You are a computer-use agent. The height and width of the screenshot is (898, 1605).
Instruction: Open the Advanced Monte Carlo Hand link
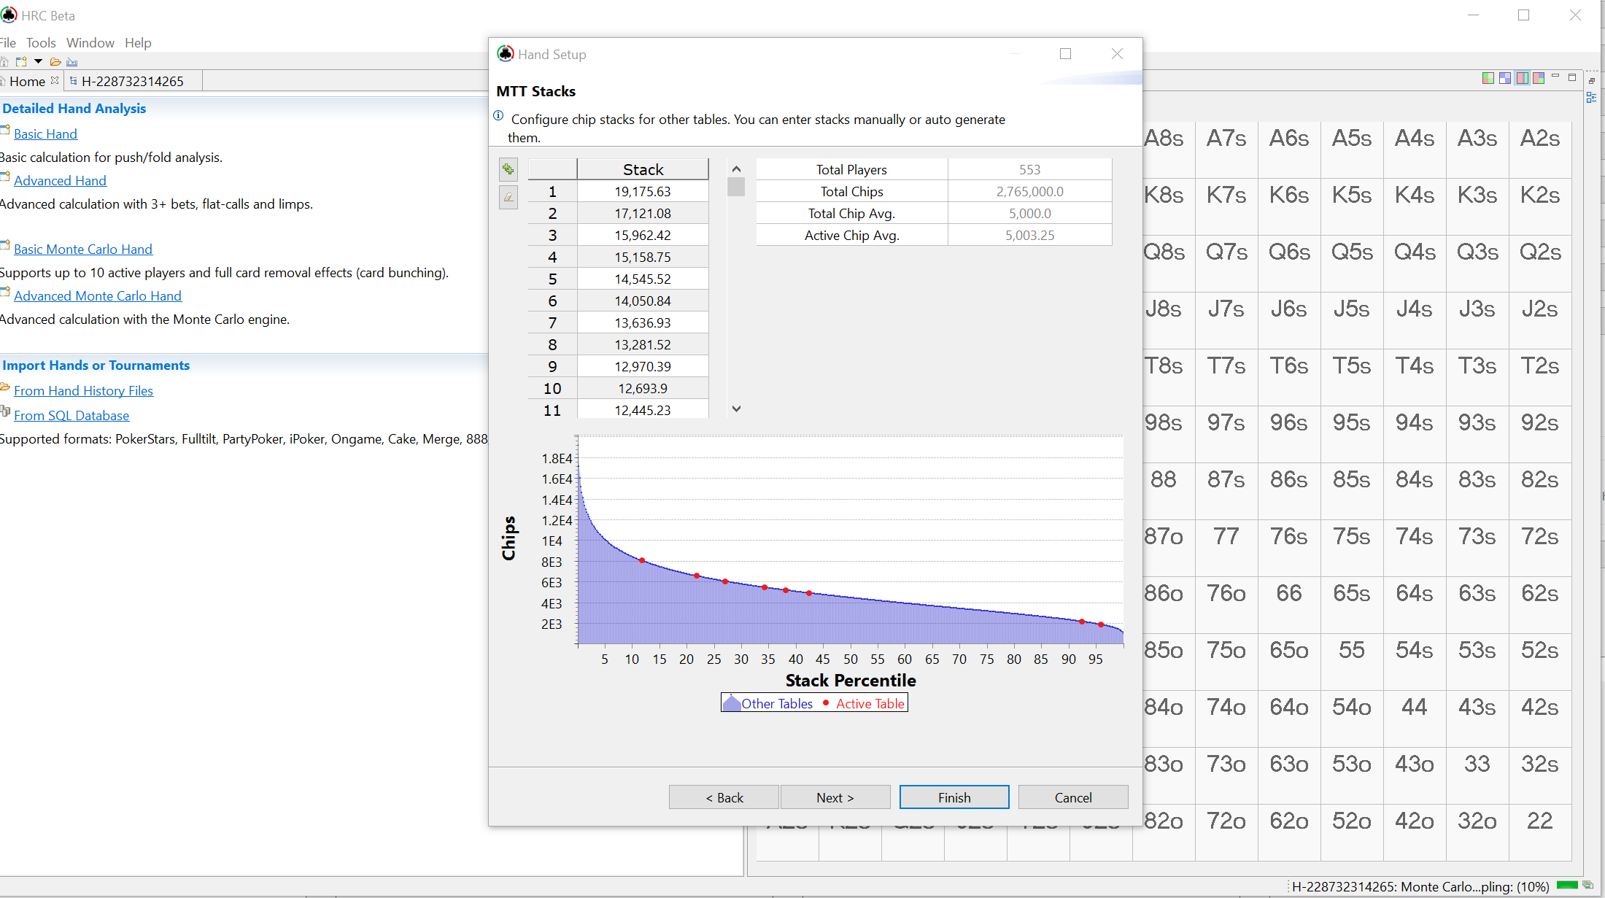pos(98,295)
